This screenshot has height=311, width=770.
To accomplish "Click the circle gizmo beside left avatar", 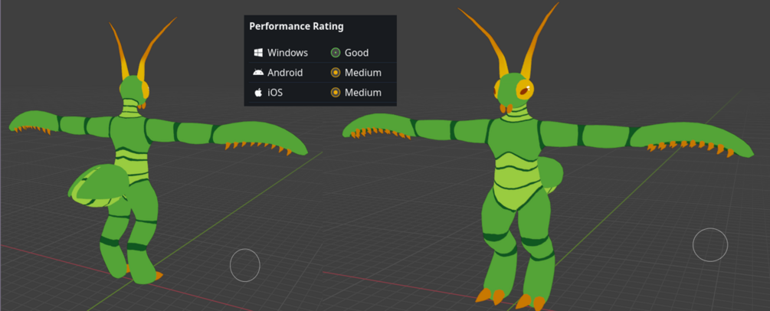I will [244, 265].
